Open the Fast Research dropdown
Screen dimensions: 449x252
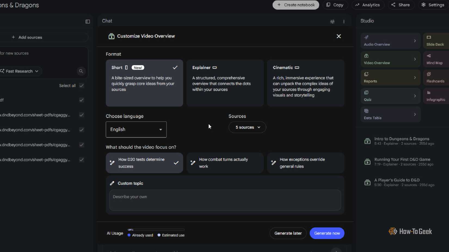coord(20,71)
